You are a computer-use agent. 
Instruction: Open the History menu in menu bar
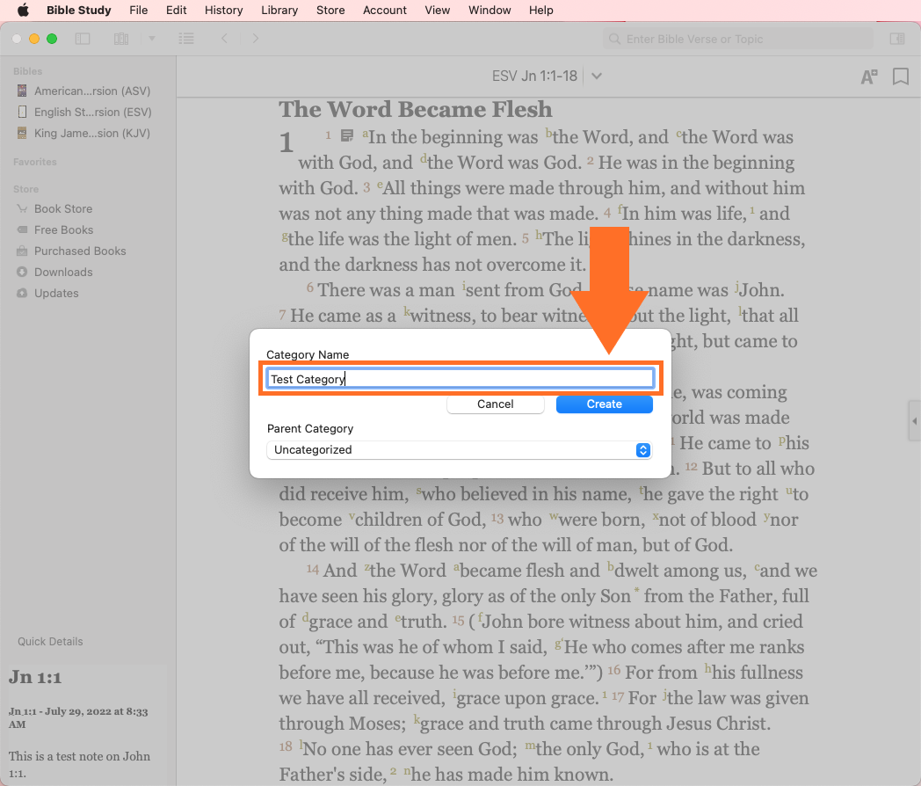[x=223, y=11]
